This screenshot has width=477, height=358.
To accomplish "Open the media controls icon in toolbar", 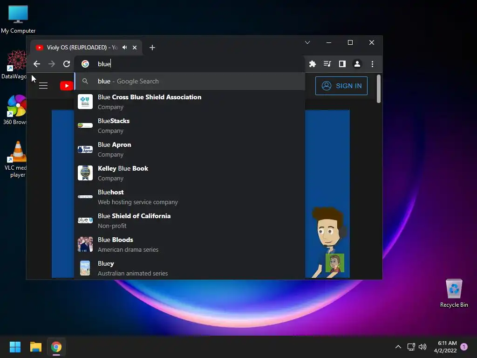I will (327, 64).
